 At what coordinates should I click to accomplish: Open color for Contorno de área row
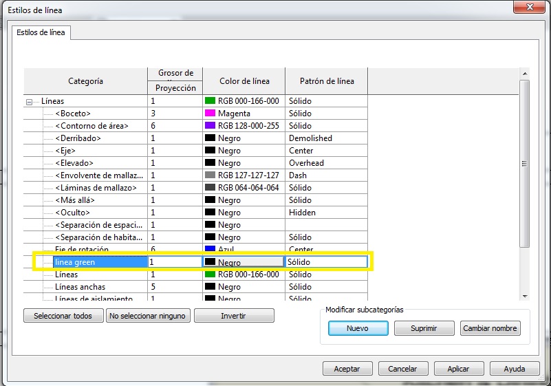(x=243, y=126)
